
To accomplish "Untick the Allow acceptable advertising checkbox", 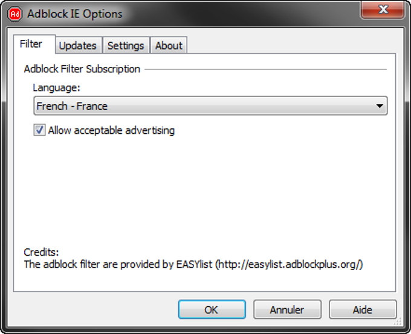I will click(39, 130).
